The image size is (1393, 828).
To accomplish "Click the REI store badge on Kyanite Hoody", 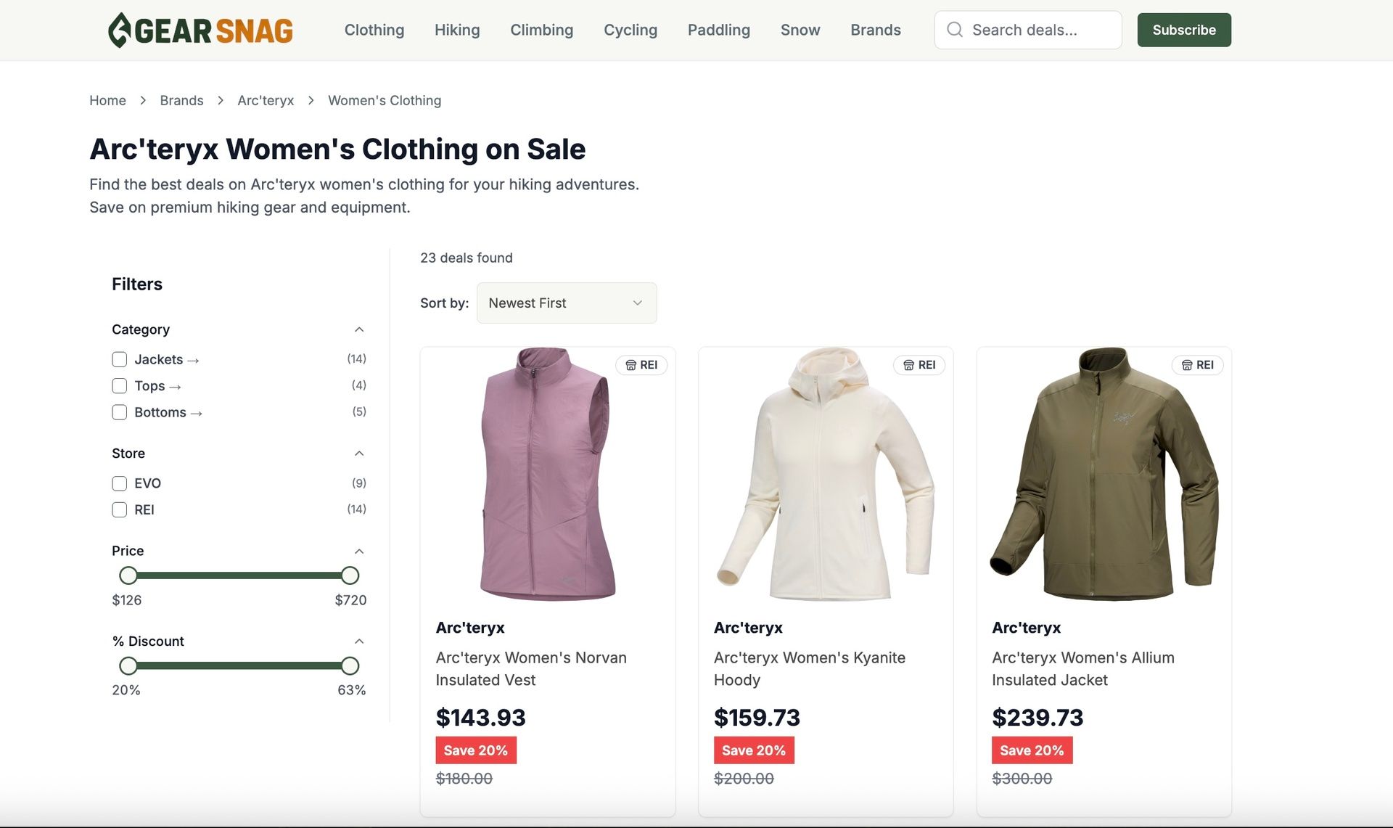I will 919,365.
